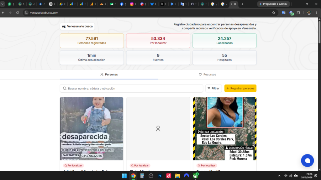
Task: Open the Filtrar filter options
Action: tap(213, 88)
